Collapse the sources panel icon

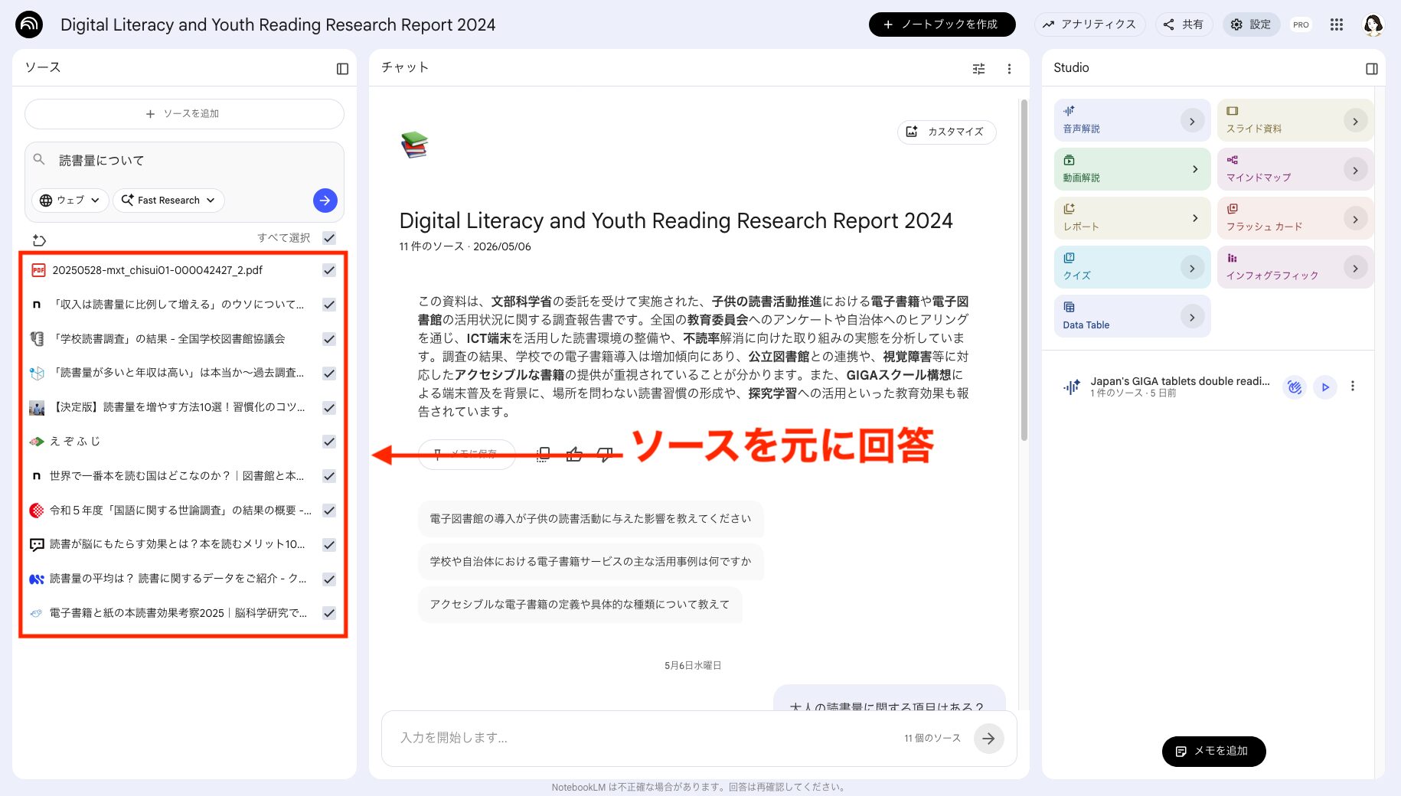[342, 69]
